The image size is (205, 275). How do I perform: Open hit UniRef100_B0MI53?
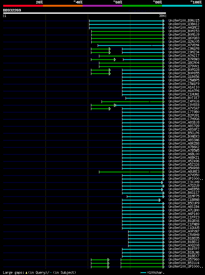coord(184,31)
